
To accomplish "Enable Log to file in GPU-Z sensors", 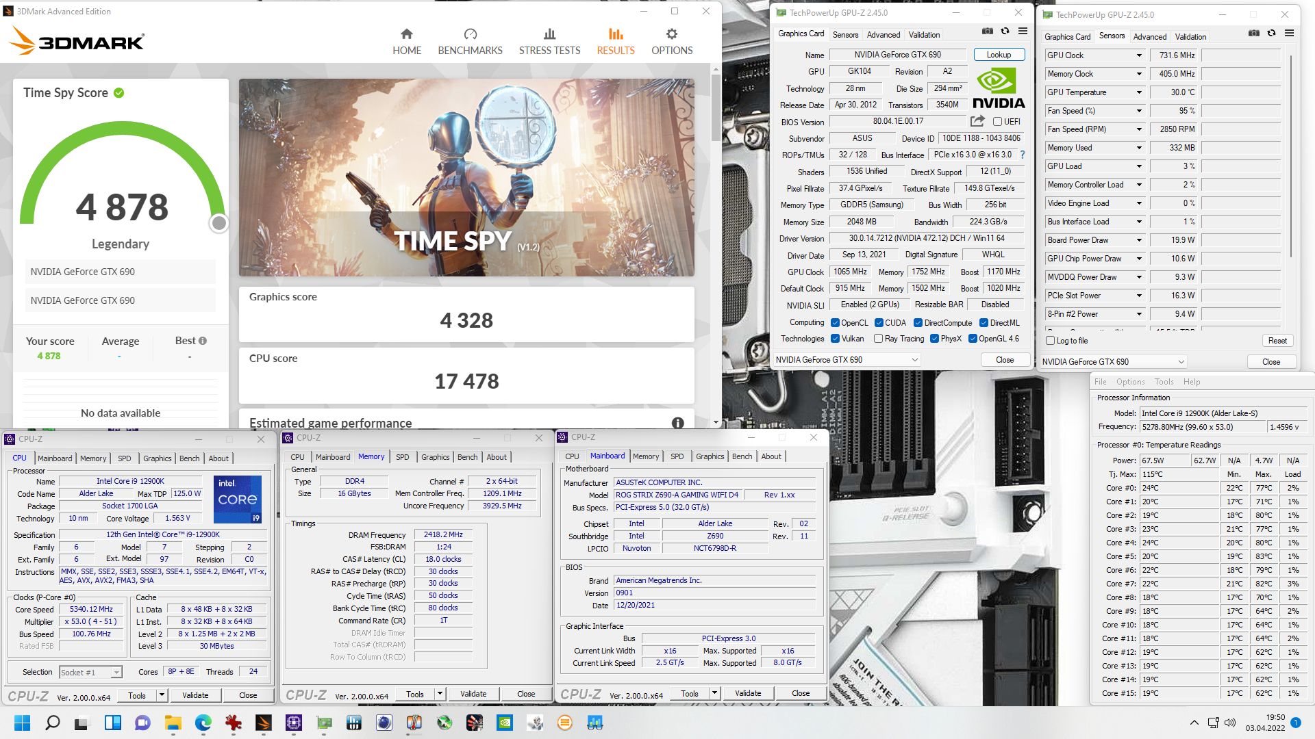I will point(1051,341).
